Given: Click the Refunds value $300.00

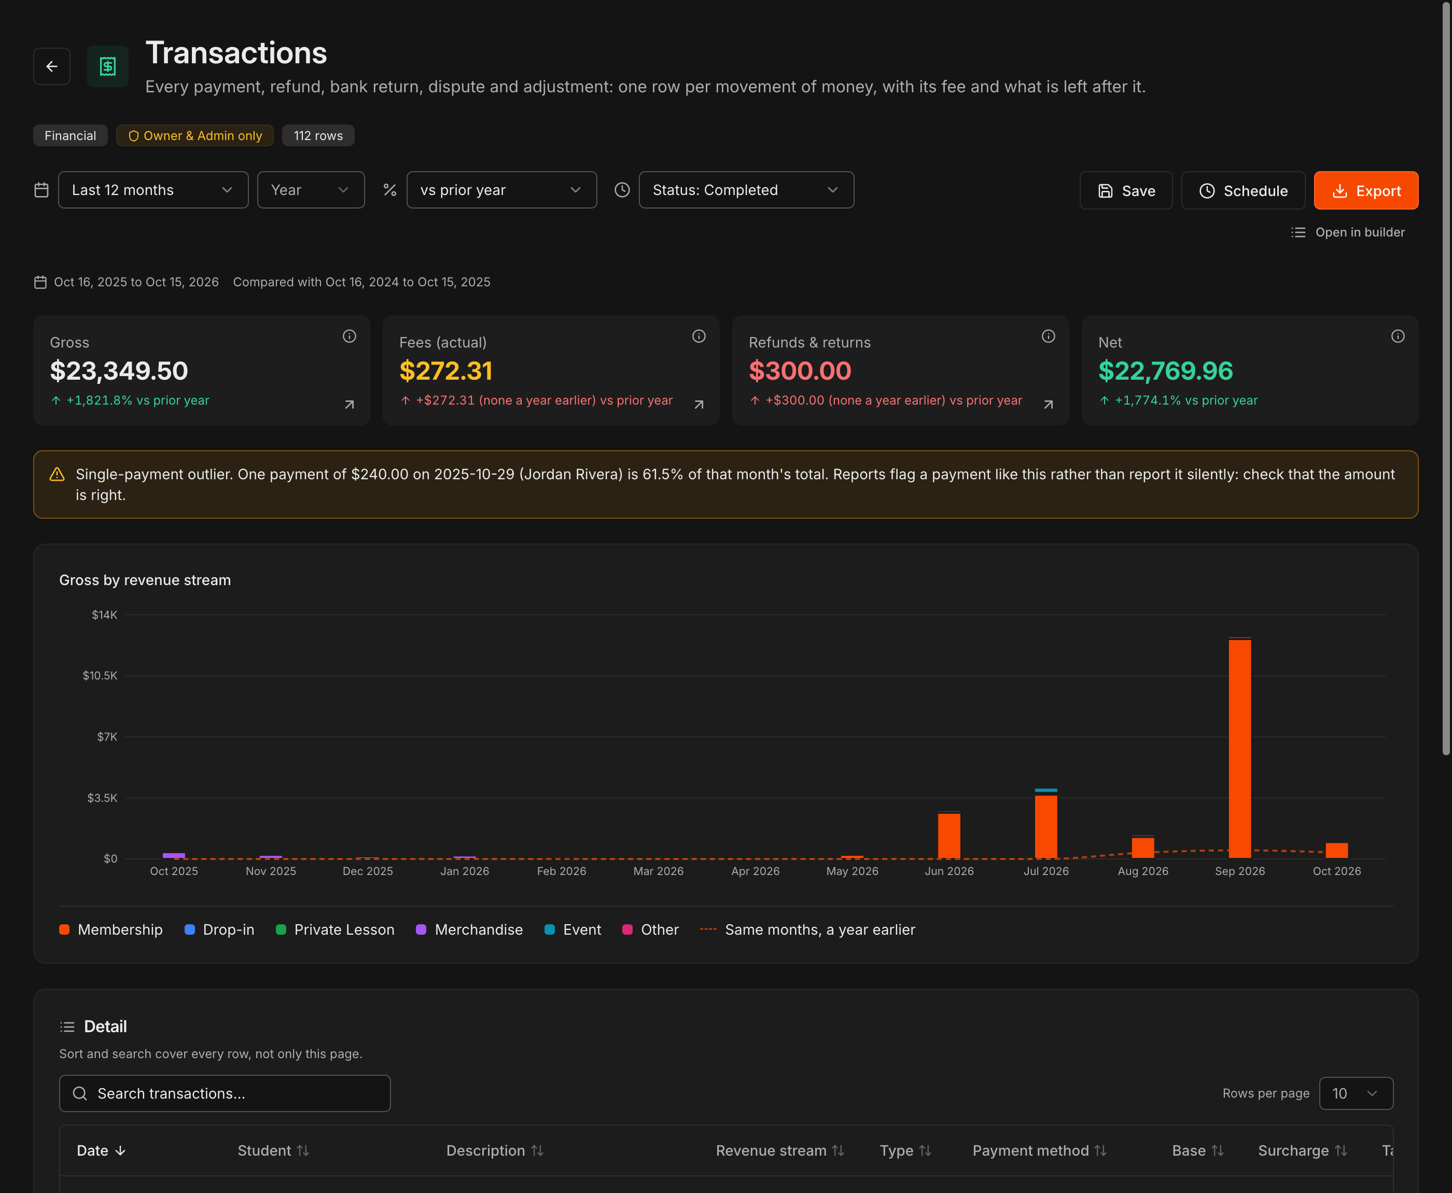Looking at the screenshot, I should click(800, 371).
